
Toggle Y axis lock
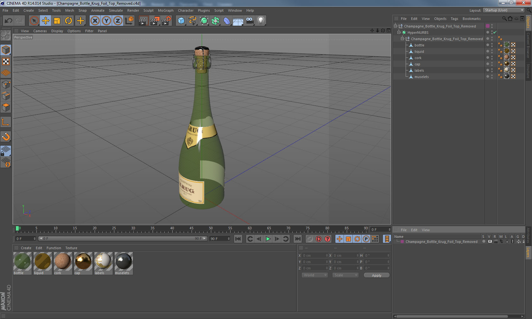(106, 21)
